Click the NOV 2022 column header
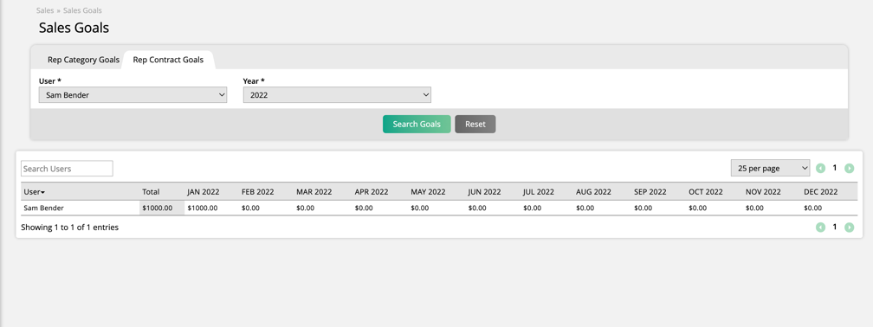Screen dimensions: 873x327 763,192
